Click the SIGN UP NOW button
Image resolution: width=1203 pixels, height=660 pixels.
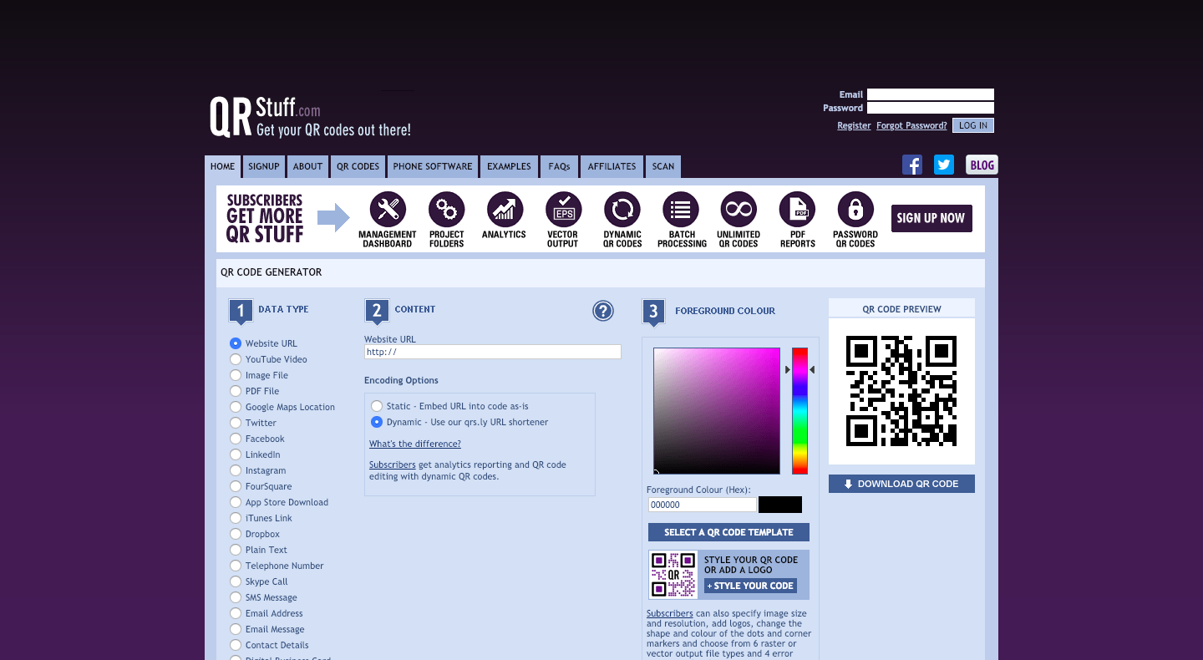931,218
